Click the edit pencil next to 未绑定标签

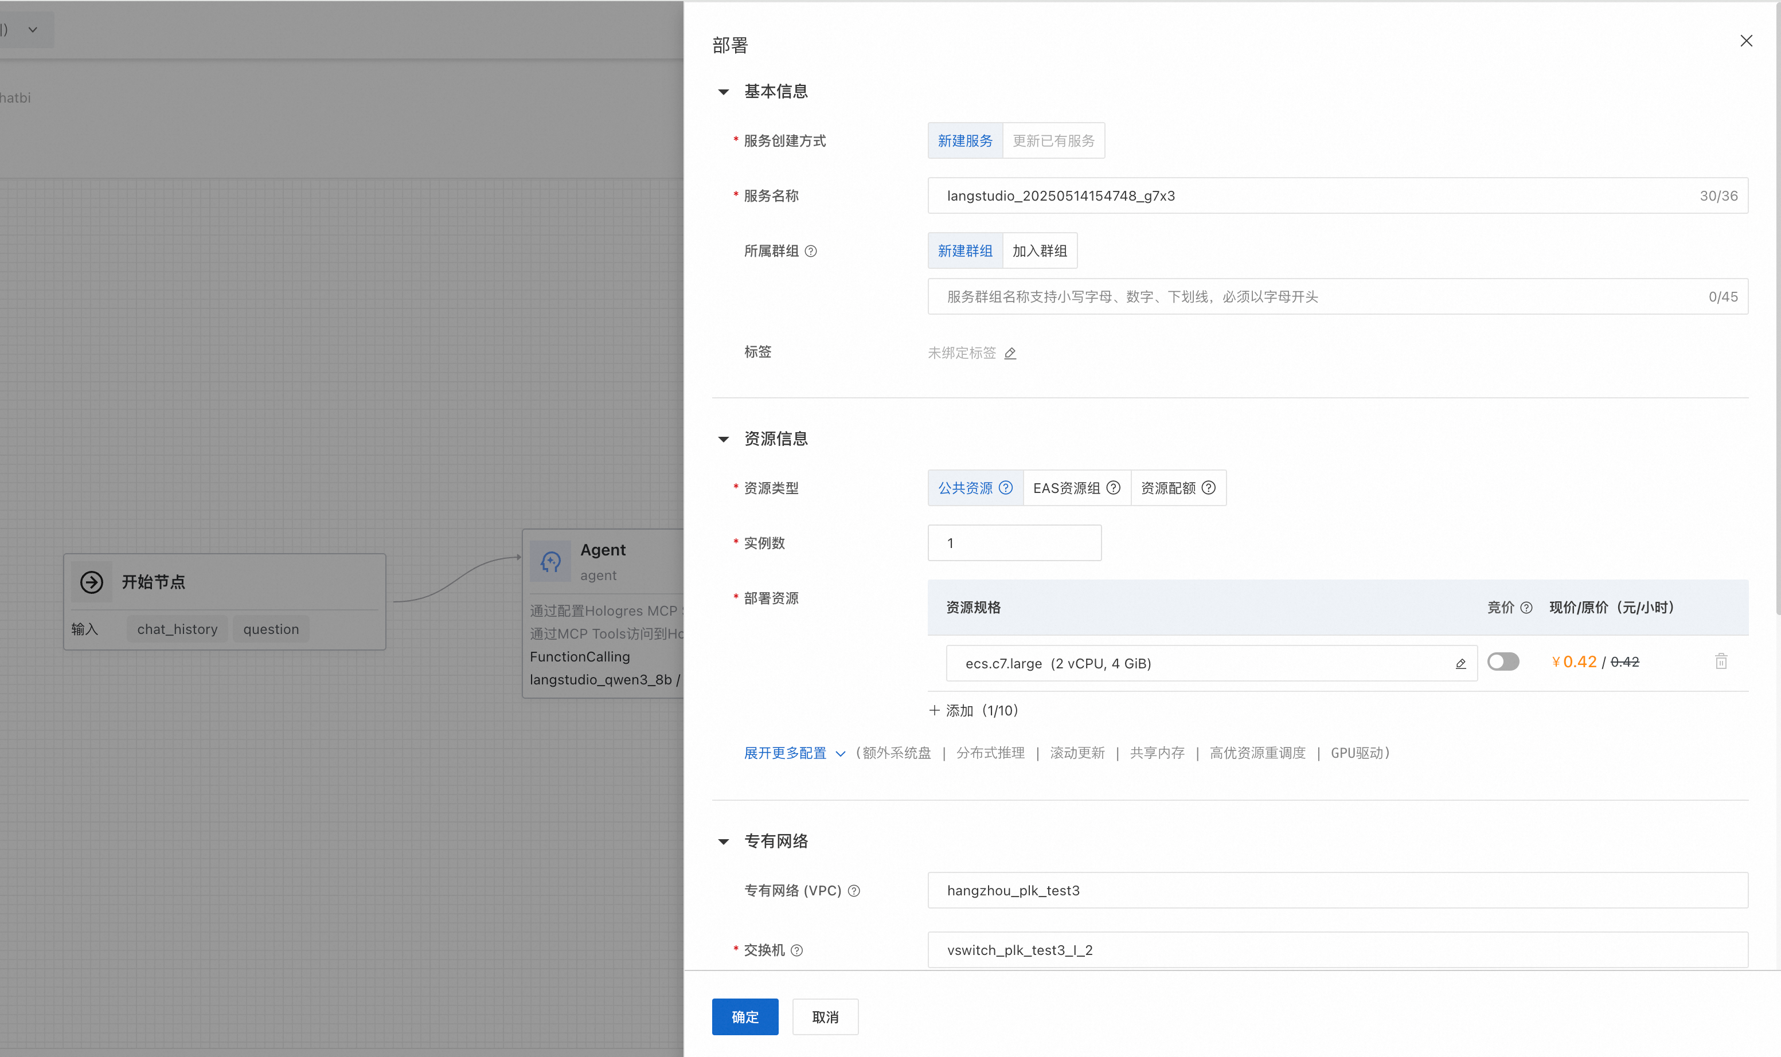click(x=1010, y=353)
